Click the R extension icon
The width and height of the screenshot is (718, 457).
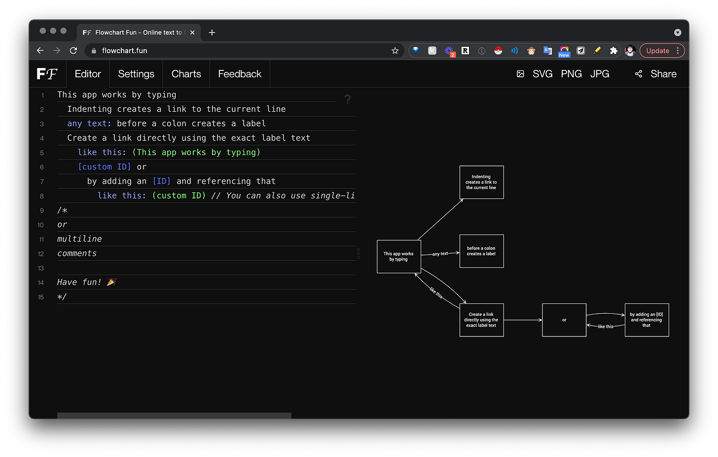click(x=465, y=50)
